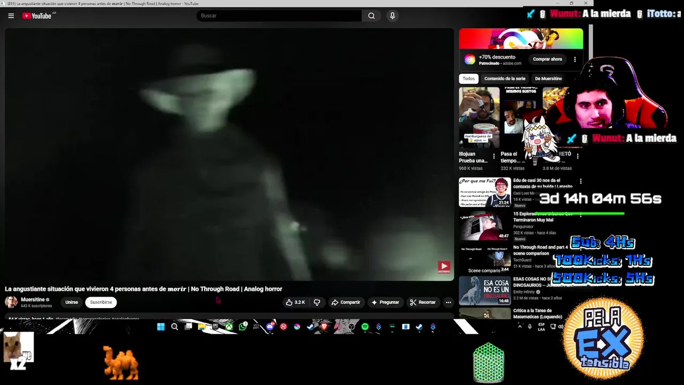Open the Compartir share dialog
The width and height of the screenshot is (684, 385).
pos(346,302)
